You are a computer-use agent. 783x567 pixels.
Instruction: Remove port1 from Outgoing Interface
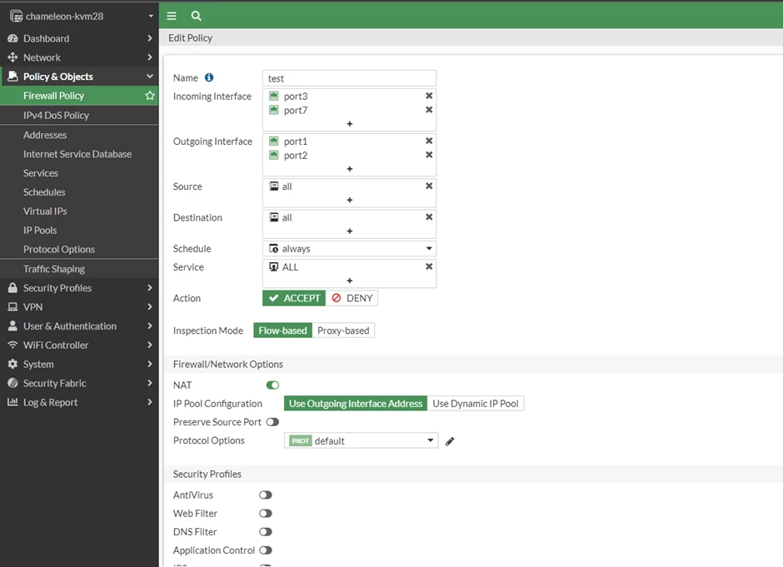click(x=428, y=141)
